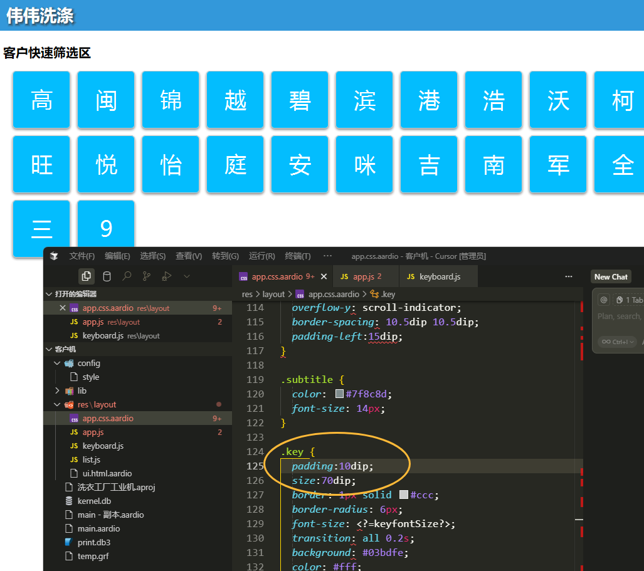The image size is (644, 571).
Task: Show more activity bar views via chevron
Action: [x=186, y=276]
